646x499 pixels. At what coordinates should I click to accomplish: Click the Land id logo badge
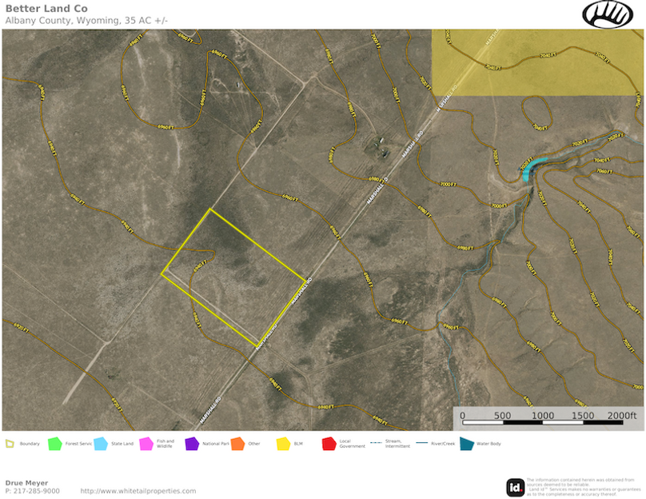[x=516, y=486]
